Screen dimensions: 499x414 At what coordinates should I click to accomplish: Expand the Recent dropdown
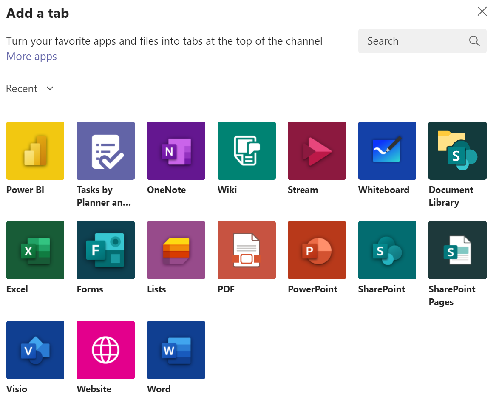click(30, 88)
